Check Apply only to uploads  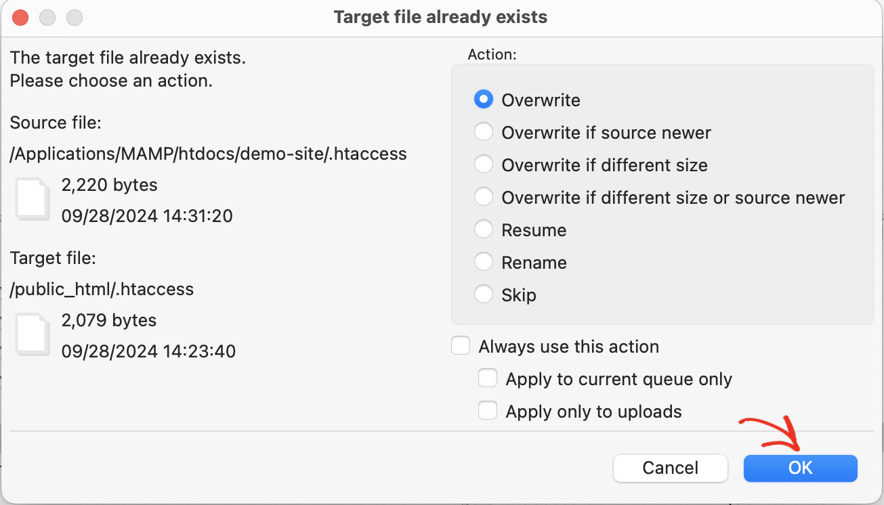tap(488, 411)
